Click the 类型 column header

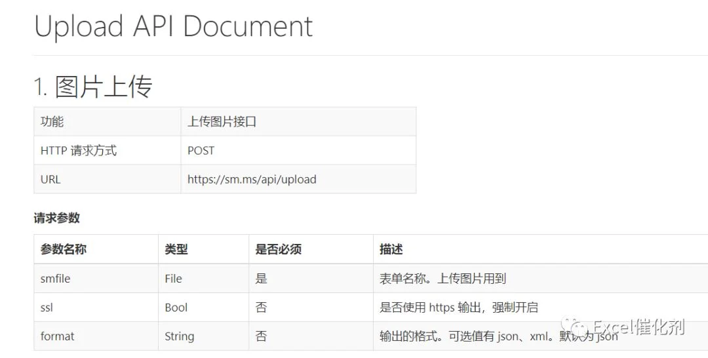tap(176, 249)
